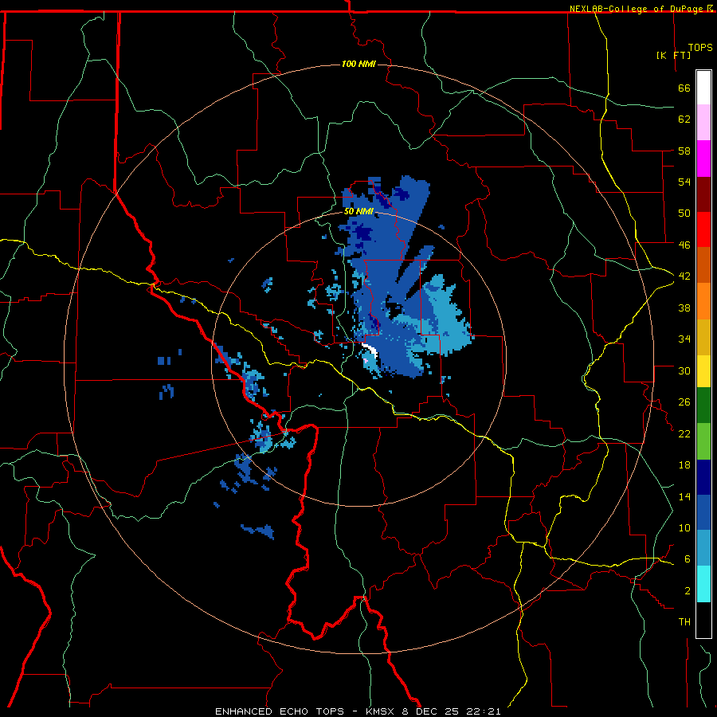Click the 26 value on legend scale
Viewport: 717px width, 717px height.
tap(684, 402)
